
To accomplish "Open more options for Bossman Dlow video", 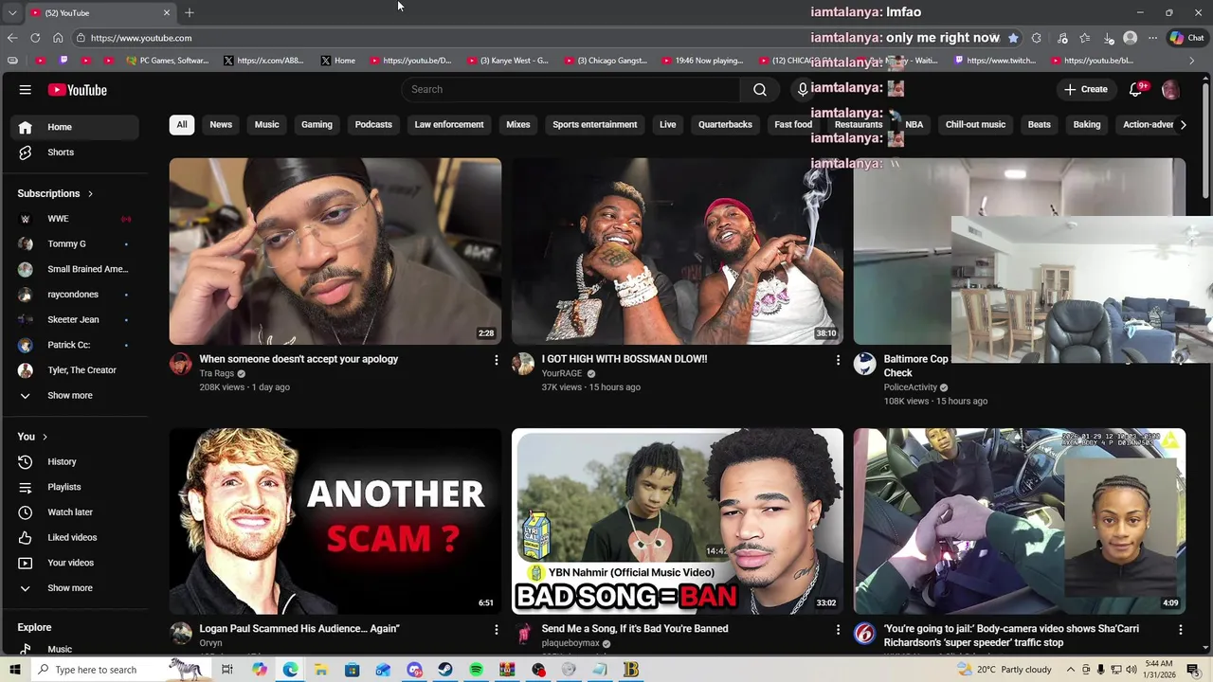I will pos(838,360).
